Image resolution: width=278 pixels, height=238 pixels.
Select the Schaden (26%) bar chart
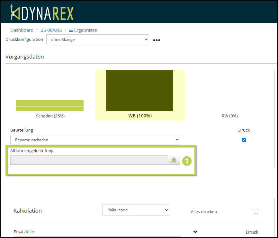(x=50, y=106)
